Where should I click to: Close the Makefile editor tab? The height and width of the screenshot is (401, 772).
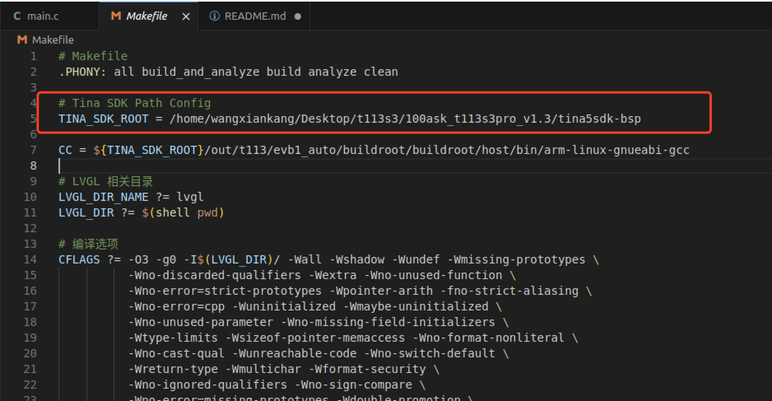coord(186,16)
